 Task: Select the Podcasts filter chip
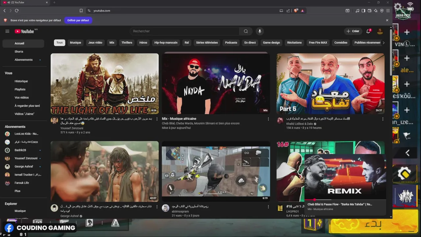pyautogui.click(x=231, y=42)
